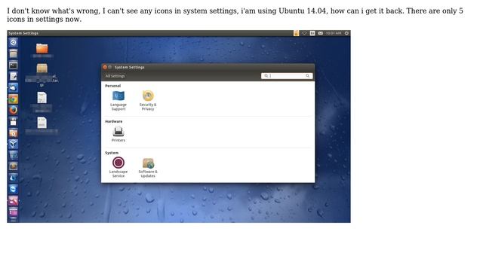This screenshot has width=483, height=271.
Task: Click the System section heading
Action: coord(112,153)
